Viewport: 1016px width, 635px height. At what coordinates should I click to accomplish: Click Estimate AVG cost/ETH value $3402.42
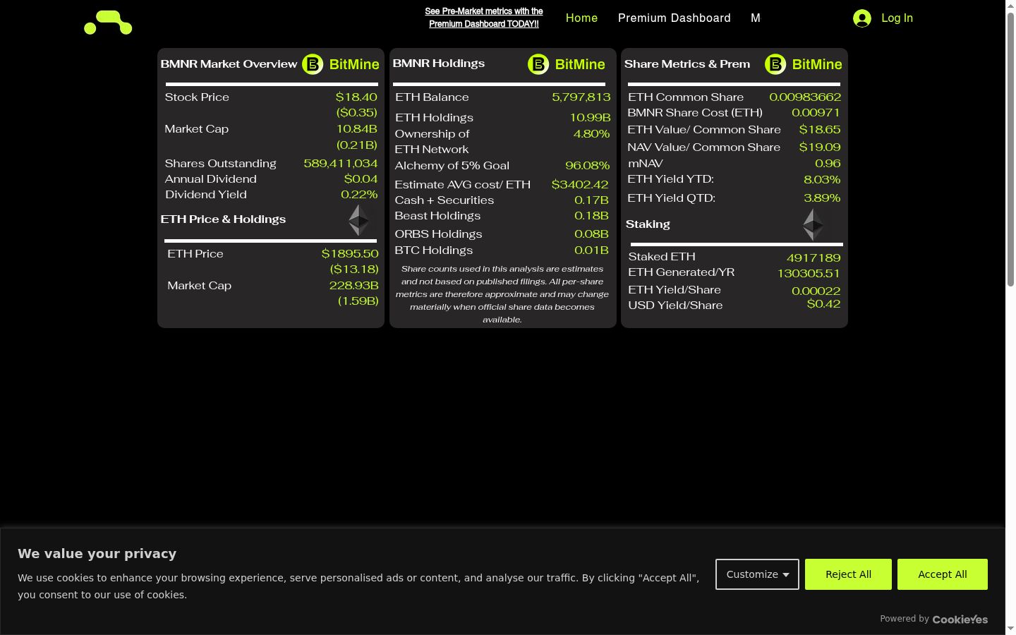click(580, 185)
